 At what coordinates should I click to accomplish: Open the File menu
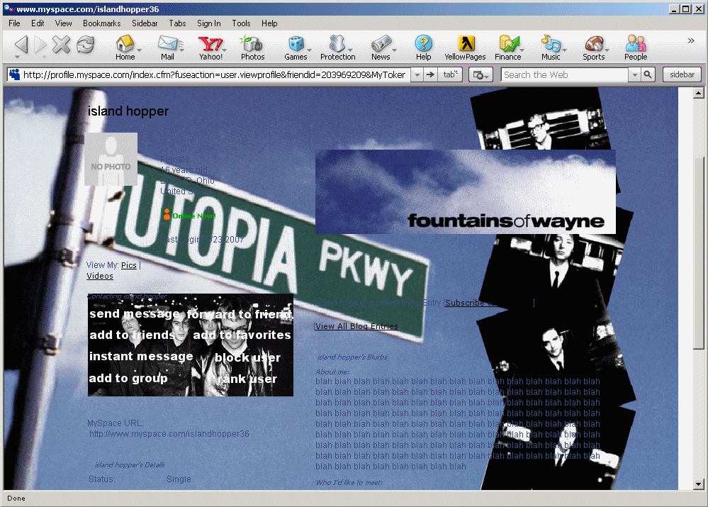(14, 23)
